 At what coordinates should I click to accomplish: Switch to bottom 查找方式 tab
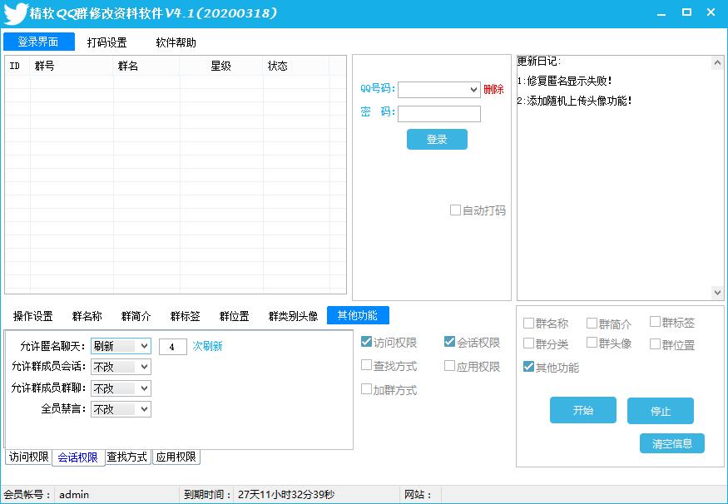pyautogui.click(x=127, y=457)
